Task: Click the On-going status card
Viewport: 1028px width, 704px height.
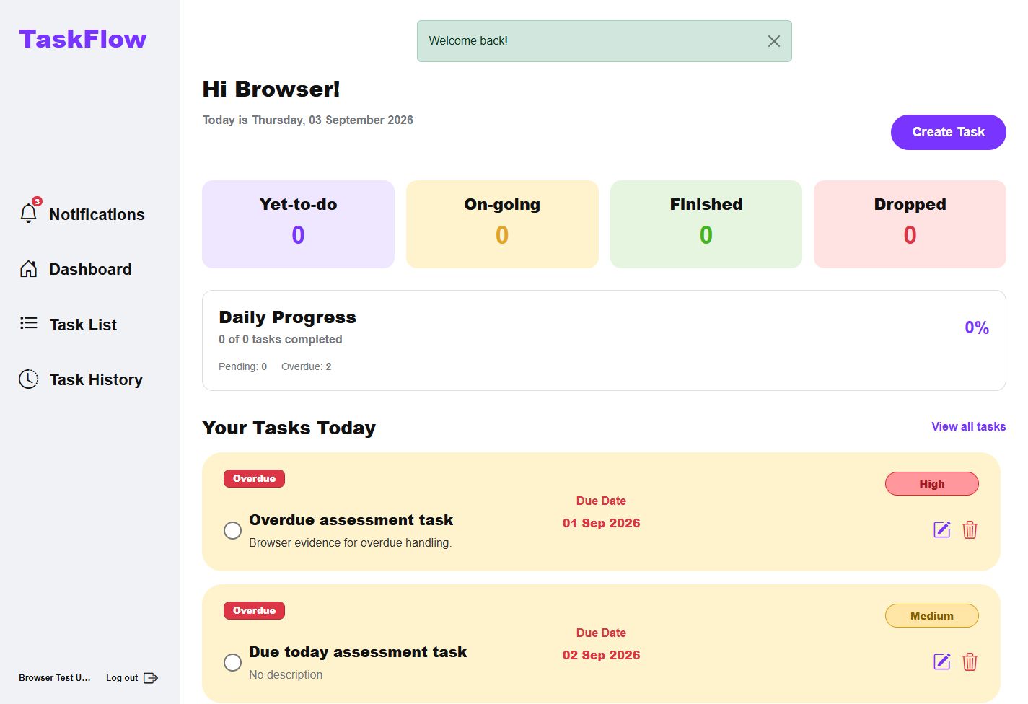Action: (x=502, y=224)
